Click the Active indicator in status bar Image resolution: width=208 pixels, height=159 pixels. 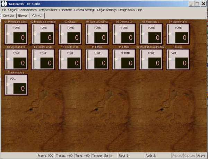(201, 156)
